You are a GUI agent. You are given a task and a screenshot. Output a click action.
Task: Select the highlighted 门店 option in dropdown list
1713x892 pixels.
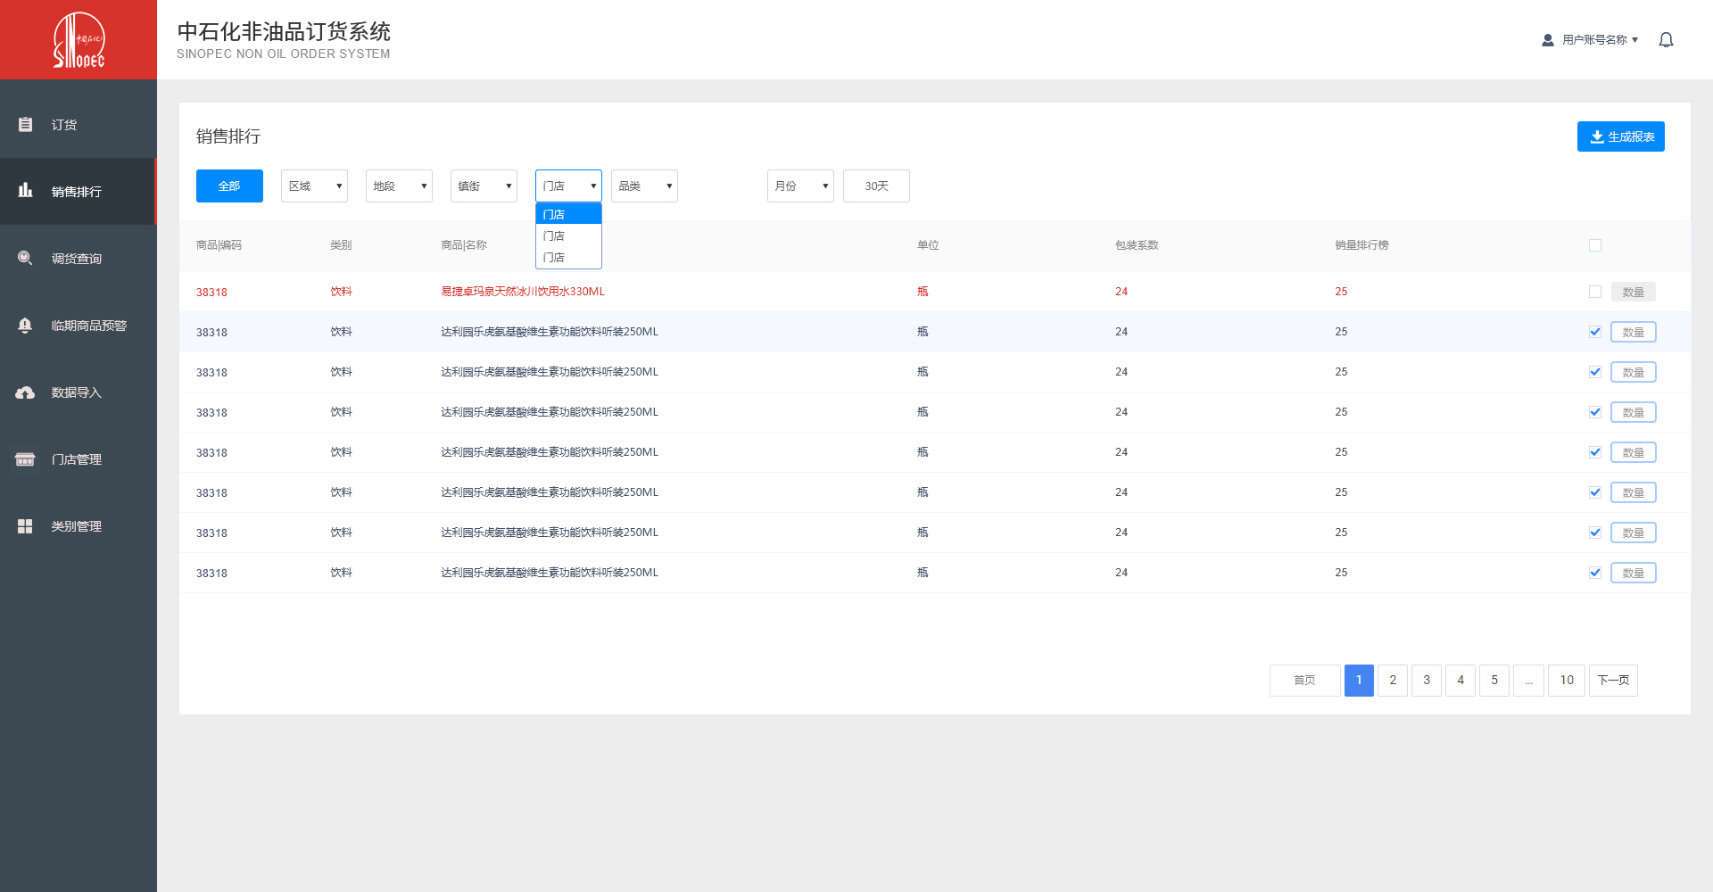click(568, 214)
